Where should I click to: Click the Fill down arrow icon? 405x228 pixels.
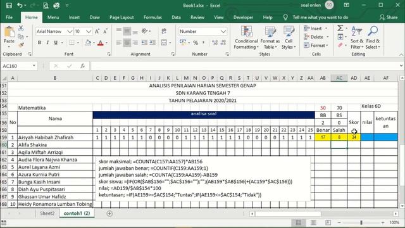[x=340, y=37]
